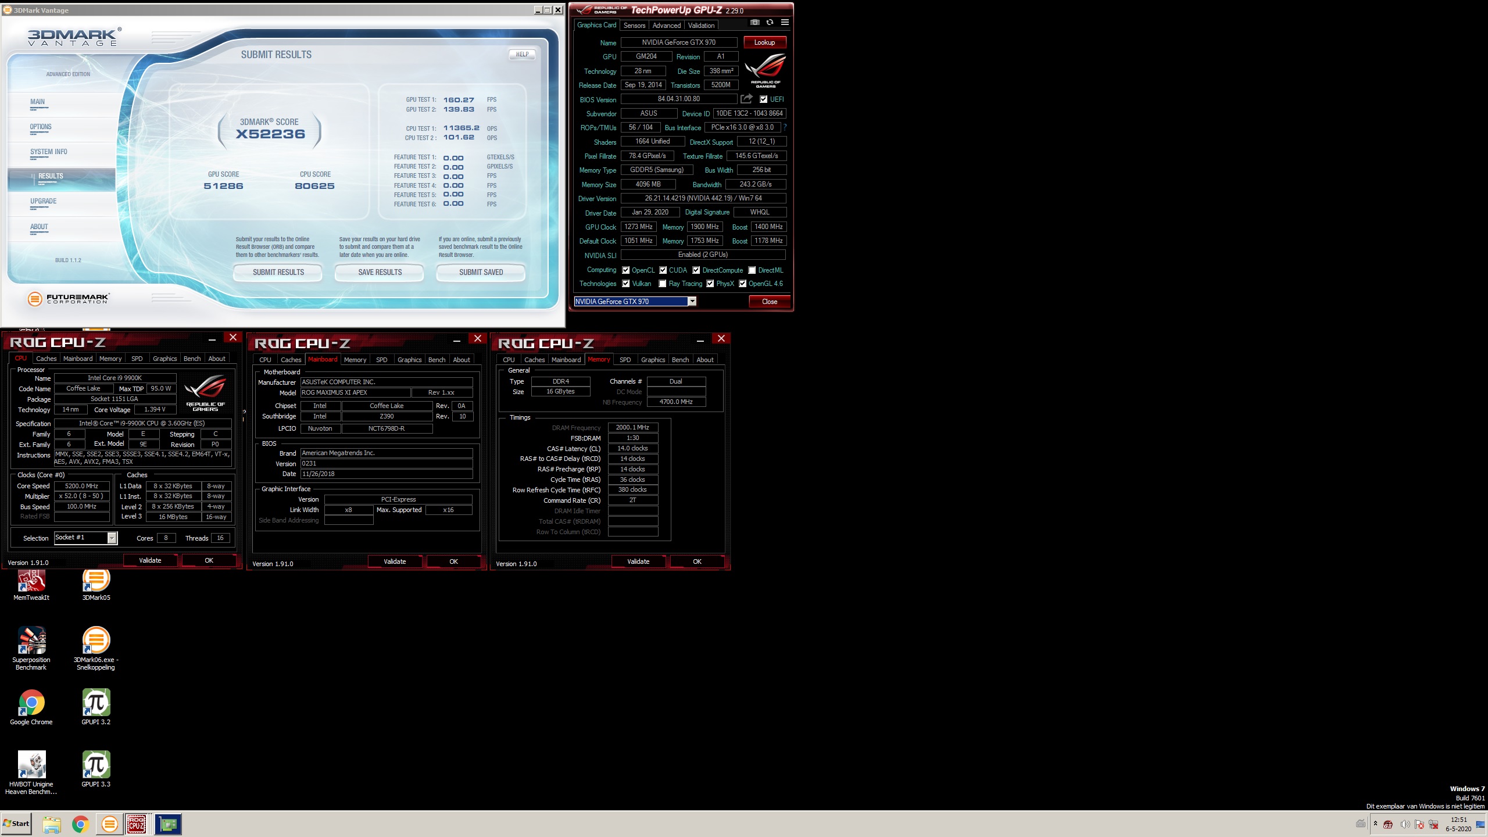The image size is (1488, 837).
Task: Click Chrome icon in the taskbar
Action: [80, 824]
